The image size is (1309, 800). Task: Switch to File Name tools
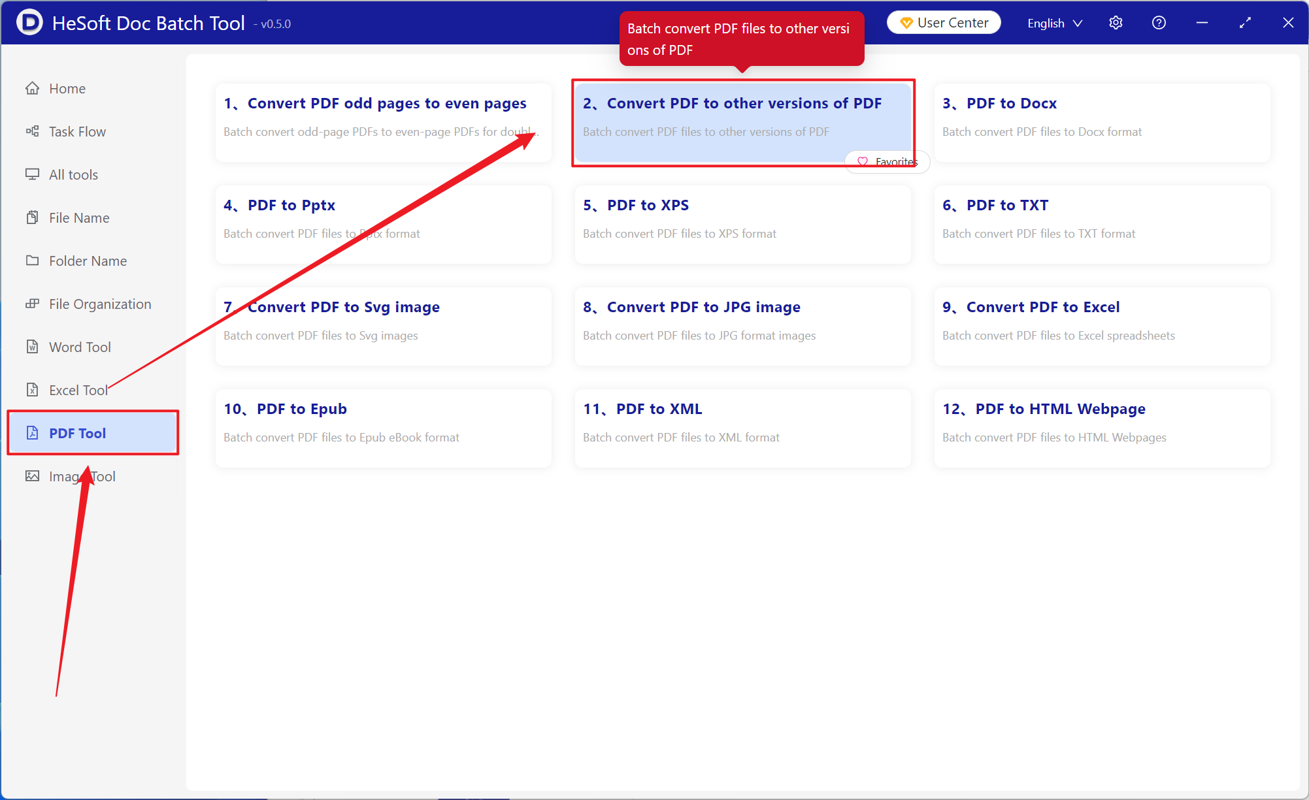click(x=91, y=217)
